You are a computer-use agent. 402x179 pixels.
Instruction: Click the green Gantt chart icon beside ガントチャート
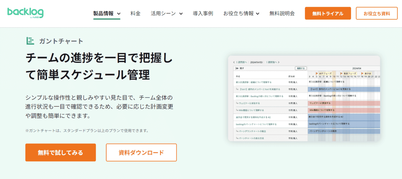pyautogui.click(x=30, y=41)
